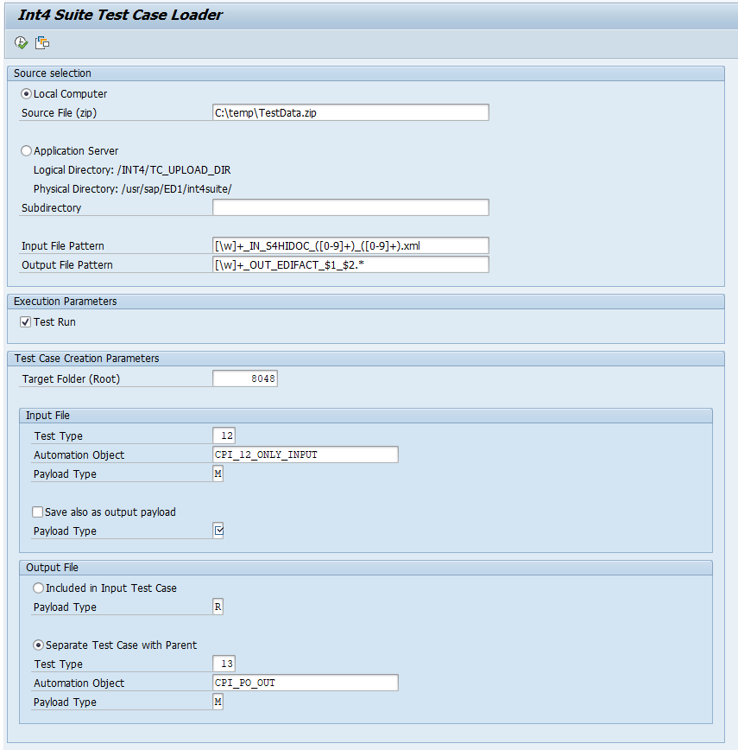Open the payload type dropdown under Save also
Image resolution: width=738 pixels, height=750 pixels.
(x=218, y=531)
